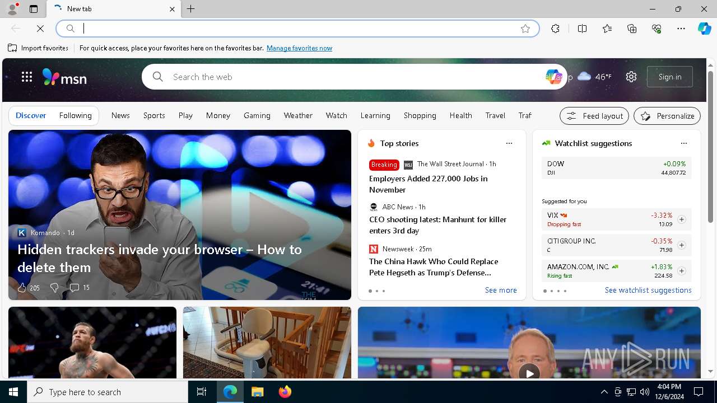Open the UFC fighter article thumbnail
The width and height of the screenshot is (717, 403).
pyautogui.click(x=92, y=343)
